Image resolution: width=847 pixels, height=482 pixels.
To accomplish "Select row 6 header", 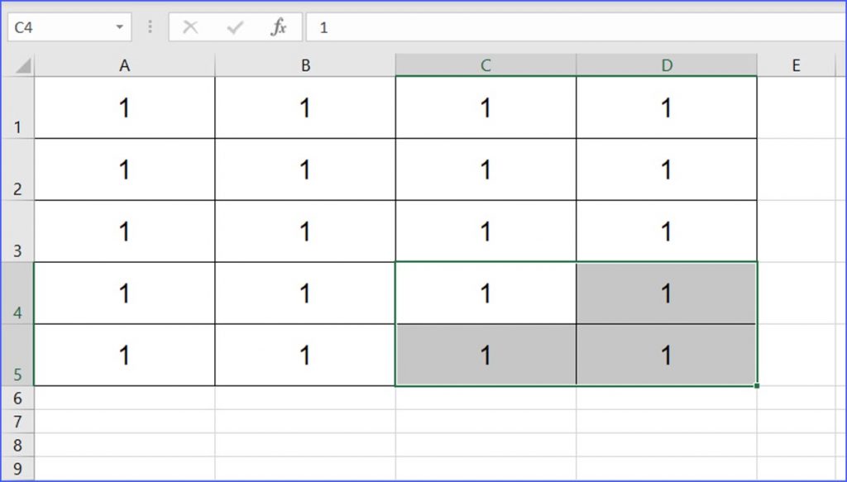I will point(17,398).
